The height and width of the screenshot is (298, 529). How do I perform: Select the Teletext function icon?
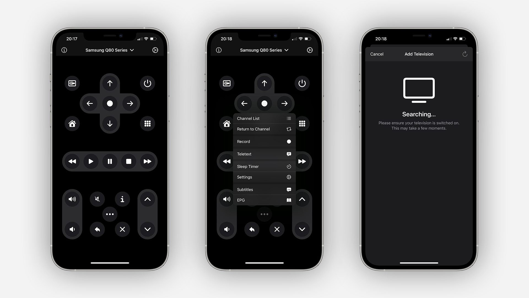coord(288,153)
